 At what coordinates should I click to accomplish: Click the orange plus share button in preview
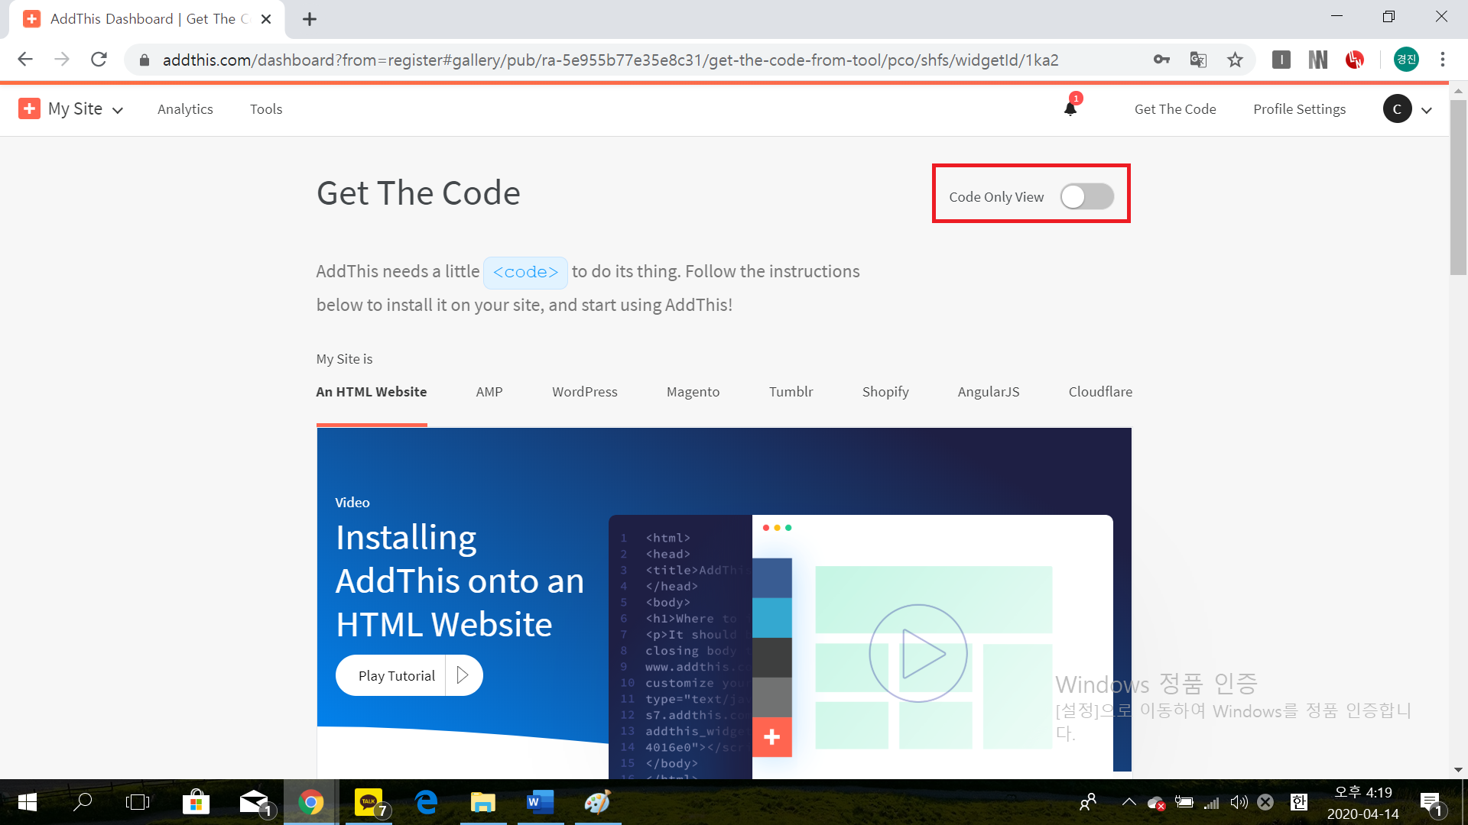(x=771, y=737)
